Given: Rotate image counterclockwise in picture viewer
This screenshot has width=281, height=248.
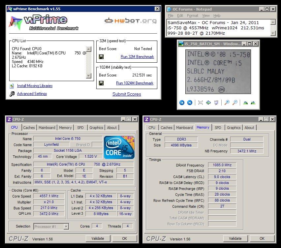Looking at the screenshot, I should click(253, 103).
